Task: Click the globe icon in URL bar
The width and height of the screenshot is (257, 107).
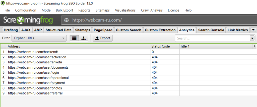Action: coord(66,20)
